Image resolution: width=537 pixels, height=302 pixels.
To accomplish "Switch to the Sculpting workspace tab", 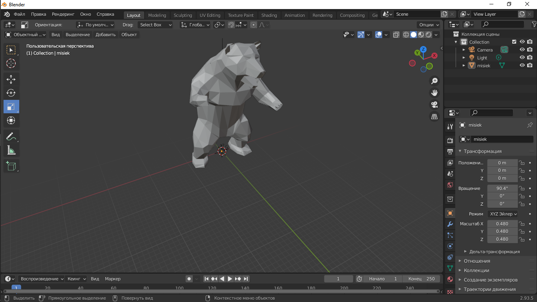I will point(183,15).
